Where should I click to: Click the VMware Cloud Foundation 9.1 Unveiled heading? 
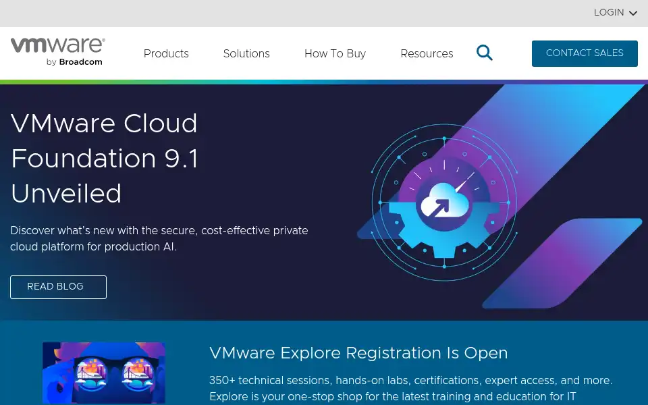[x=105, y=158]
